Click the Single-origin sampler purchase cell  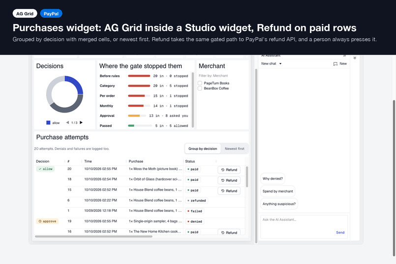pos(155,221)
